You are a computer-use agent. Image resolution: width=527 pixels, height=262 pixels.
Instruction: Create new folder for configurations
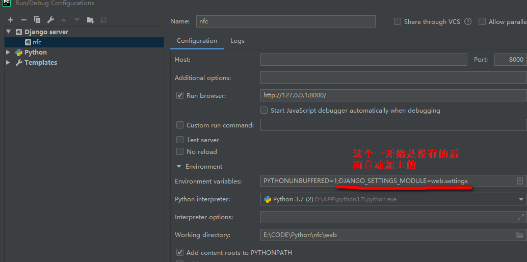90,20
